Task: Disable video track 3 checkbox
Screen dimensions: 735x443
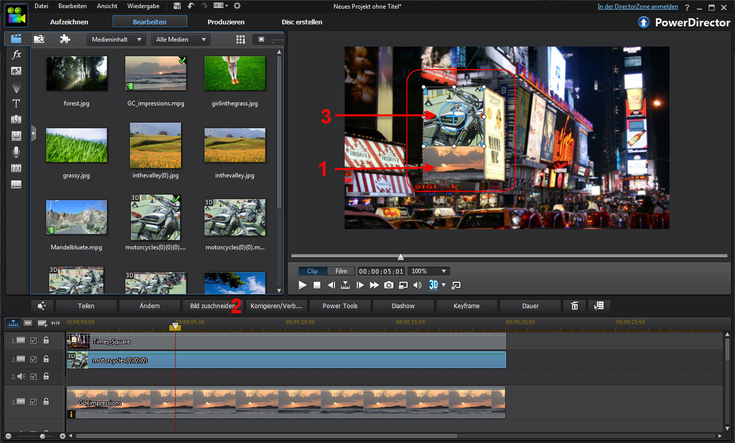Action: [x=34, y=402]
